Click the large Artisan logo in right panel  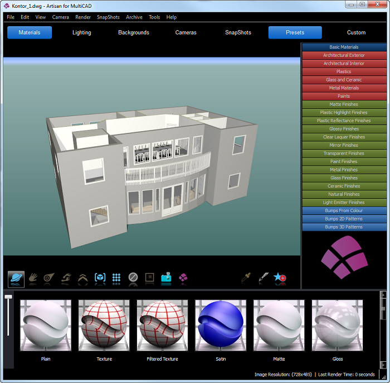pyautogui.click(x=344, y=257)
